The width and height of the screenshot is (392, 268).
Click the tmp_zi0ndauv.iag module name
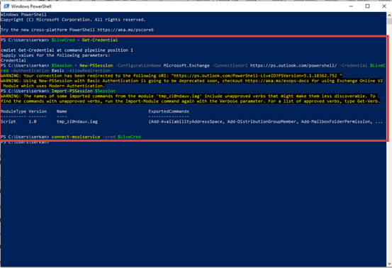coord(77,121)
